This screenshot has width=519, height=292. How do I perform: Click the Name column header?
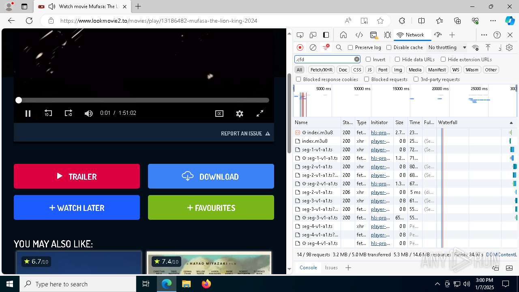(x=317, y=122)
